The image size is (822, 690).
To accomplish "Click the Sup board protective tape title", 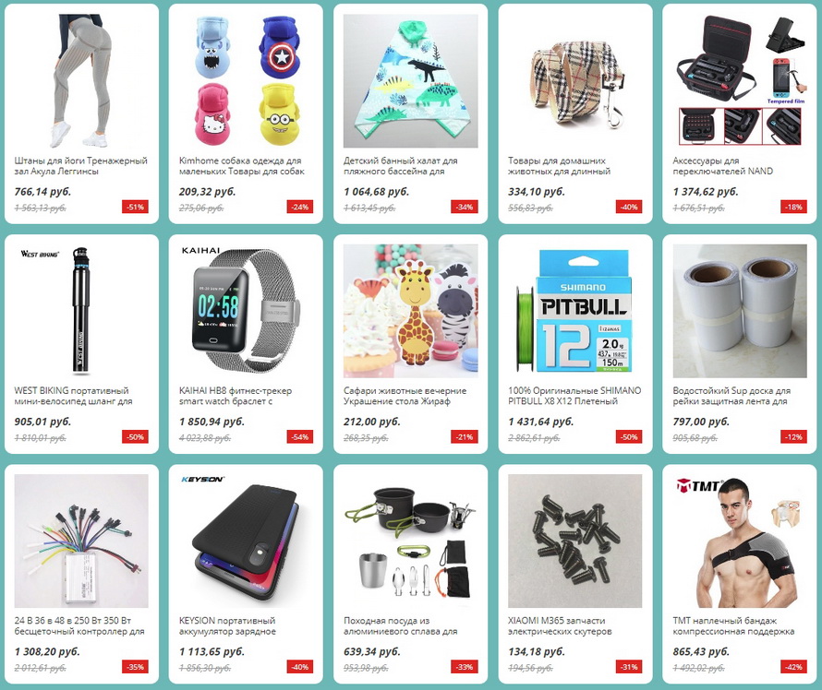I will tap(731, 396).
